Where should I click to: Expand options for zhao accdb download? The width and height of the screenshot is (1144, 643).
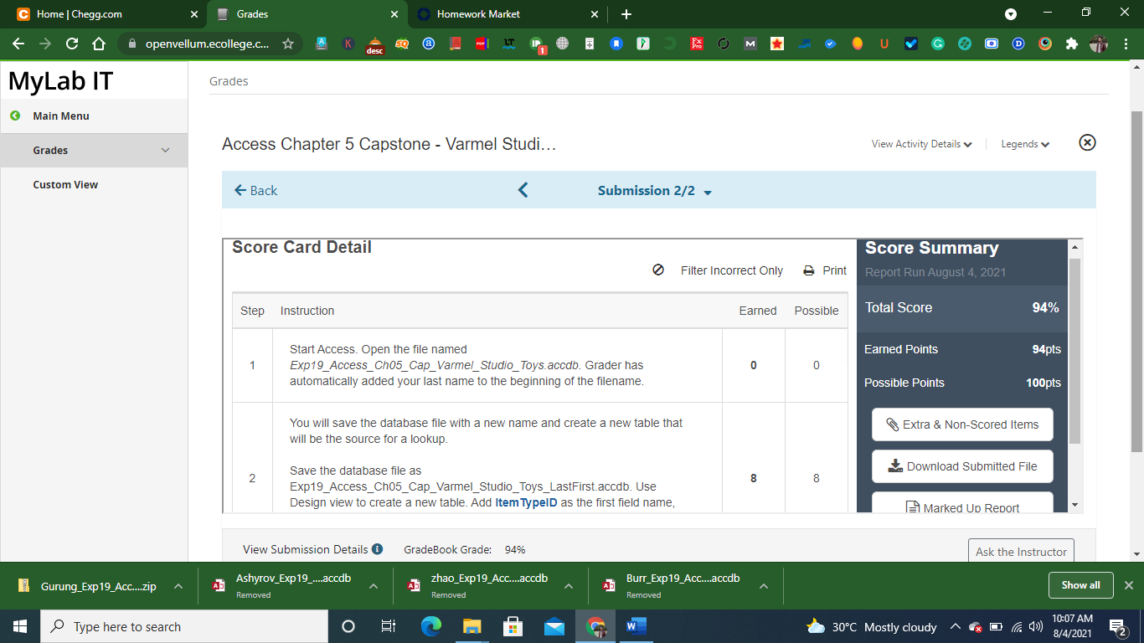tap(569, 586)
